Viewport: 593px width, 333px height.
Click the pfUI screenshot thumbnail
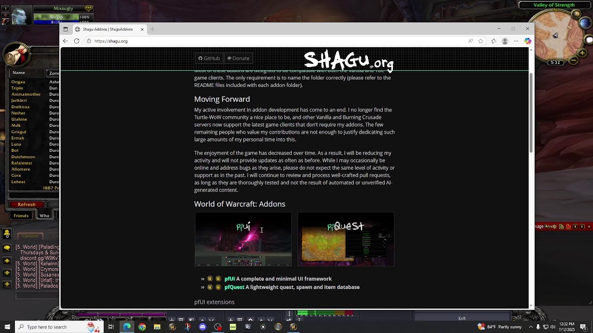[x=243, y=239]
